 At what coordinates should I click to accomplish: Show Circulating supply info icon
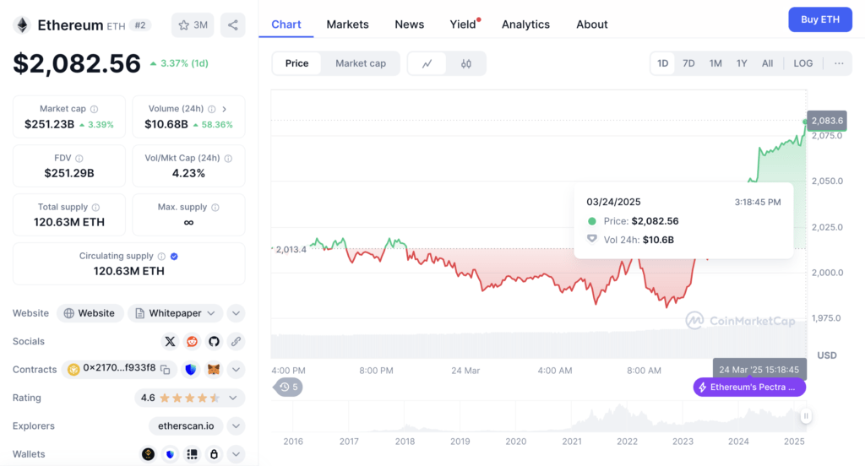pos(161,257)
